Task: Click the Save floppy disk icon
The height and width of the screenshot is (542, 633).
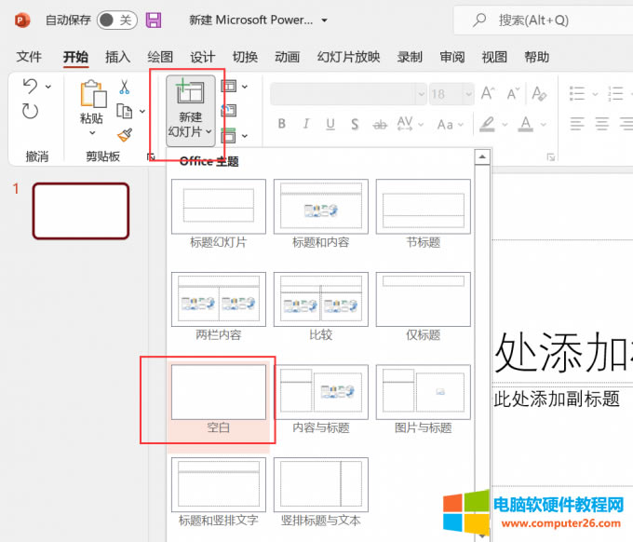Action: (x=154, y=20)
